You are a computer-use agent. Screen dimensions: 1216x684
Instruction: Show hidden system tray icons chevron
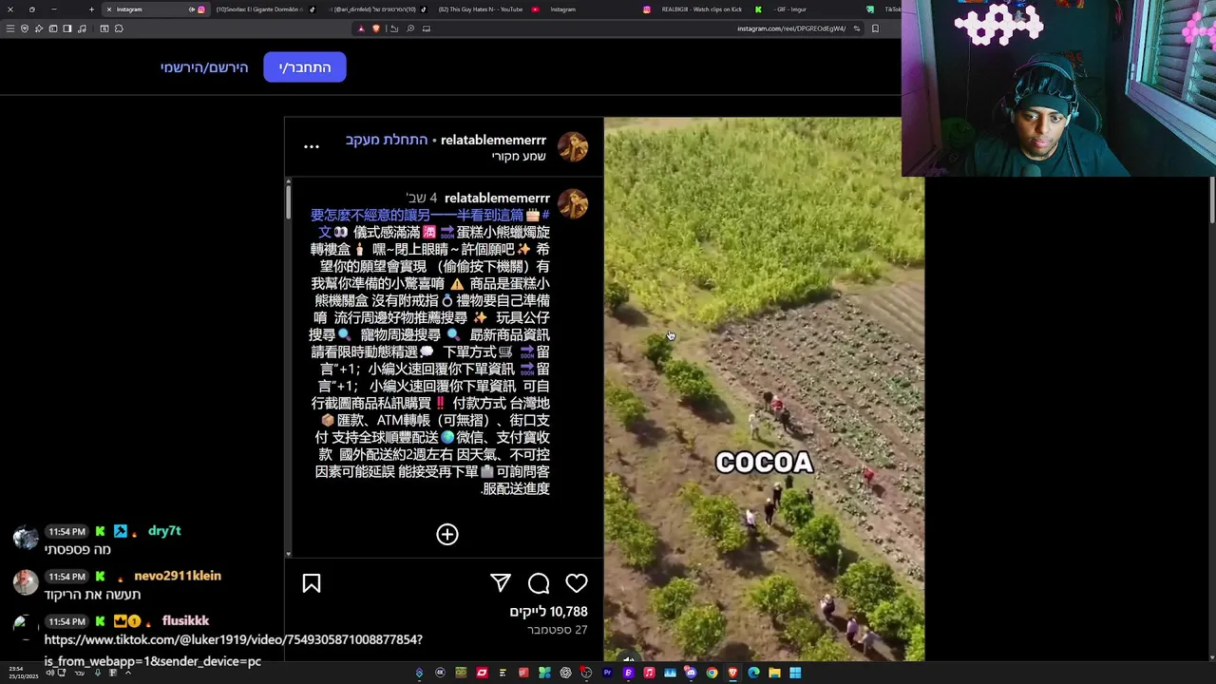pos(128,673)
